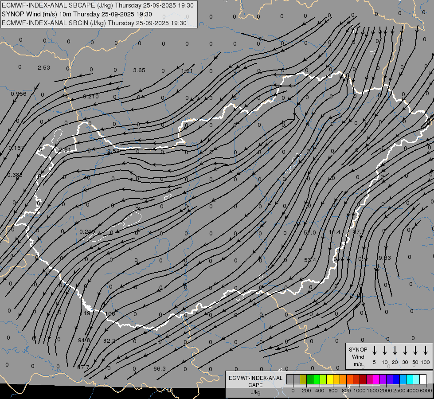Viewport: 434px width, 399px height.
Task: Pick the bright green CAPE legend swatch
Action: 317,379
